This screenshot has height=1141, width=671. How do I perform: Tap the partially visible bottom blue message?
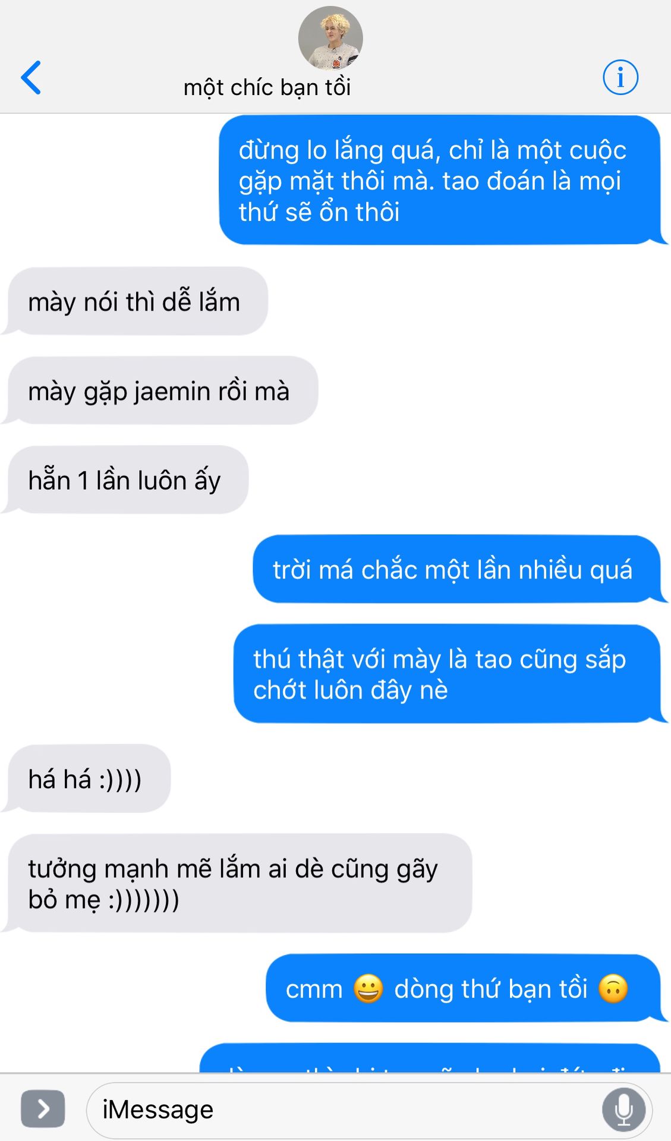(430, 1058)
